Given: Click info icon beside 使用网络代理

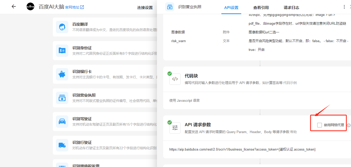Looking at the screenshot, I should click(348, 125).
